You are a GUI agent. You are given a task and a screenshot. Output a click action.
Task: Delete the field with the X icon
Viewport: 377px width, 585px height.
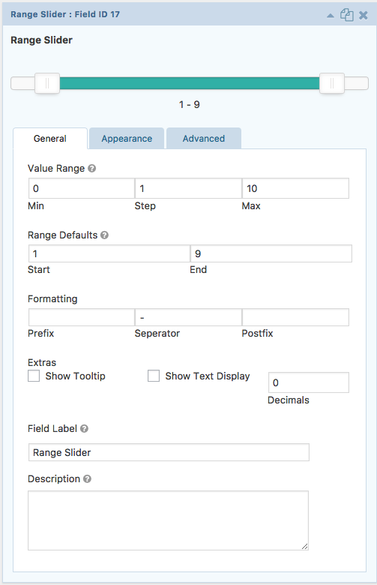[364, 15]
